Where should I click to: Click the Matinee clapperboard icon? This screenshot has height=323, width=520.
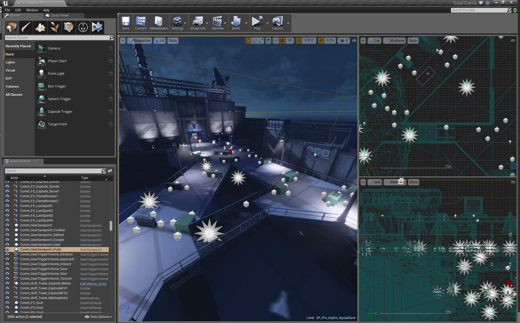point(218,21)
